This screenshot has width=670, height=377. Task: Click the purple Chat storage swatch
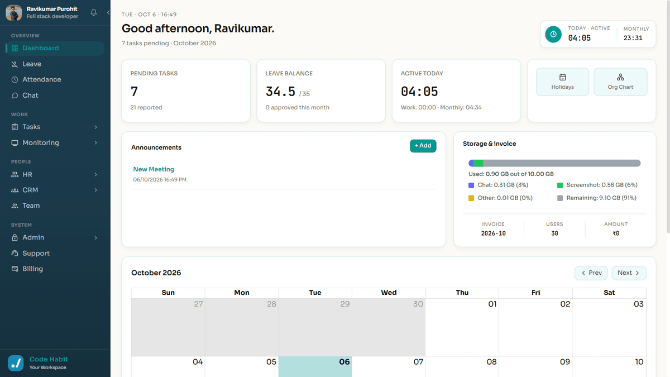(471, 185)
